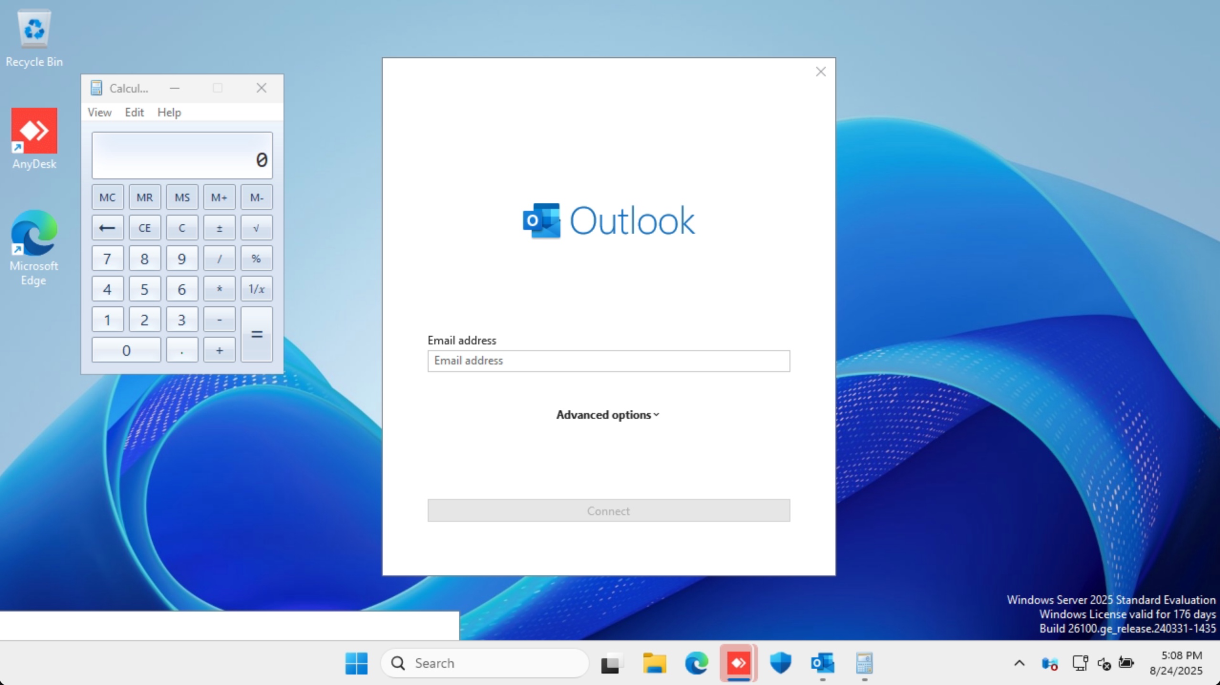Click the divide button in Calculator

[219, 258]
